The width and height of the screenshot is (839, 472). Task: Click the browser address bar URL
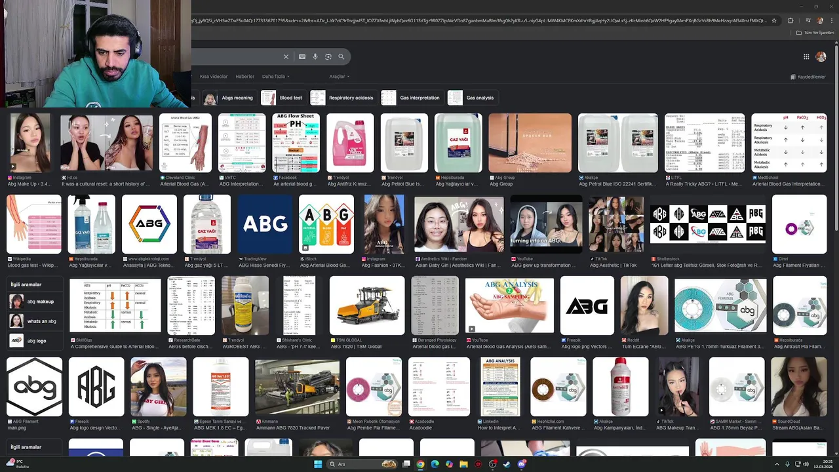(478, 20)
